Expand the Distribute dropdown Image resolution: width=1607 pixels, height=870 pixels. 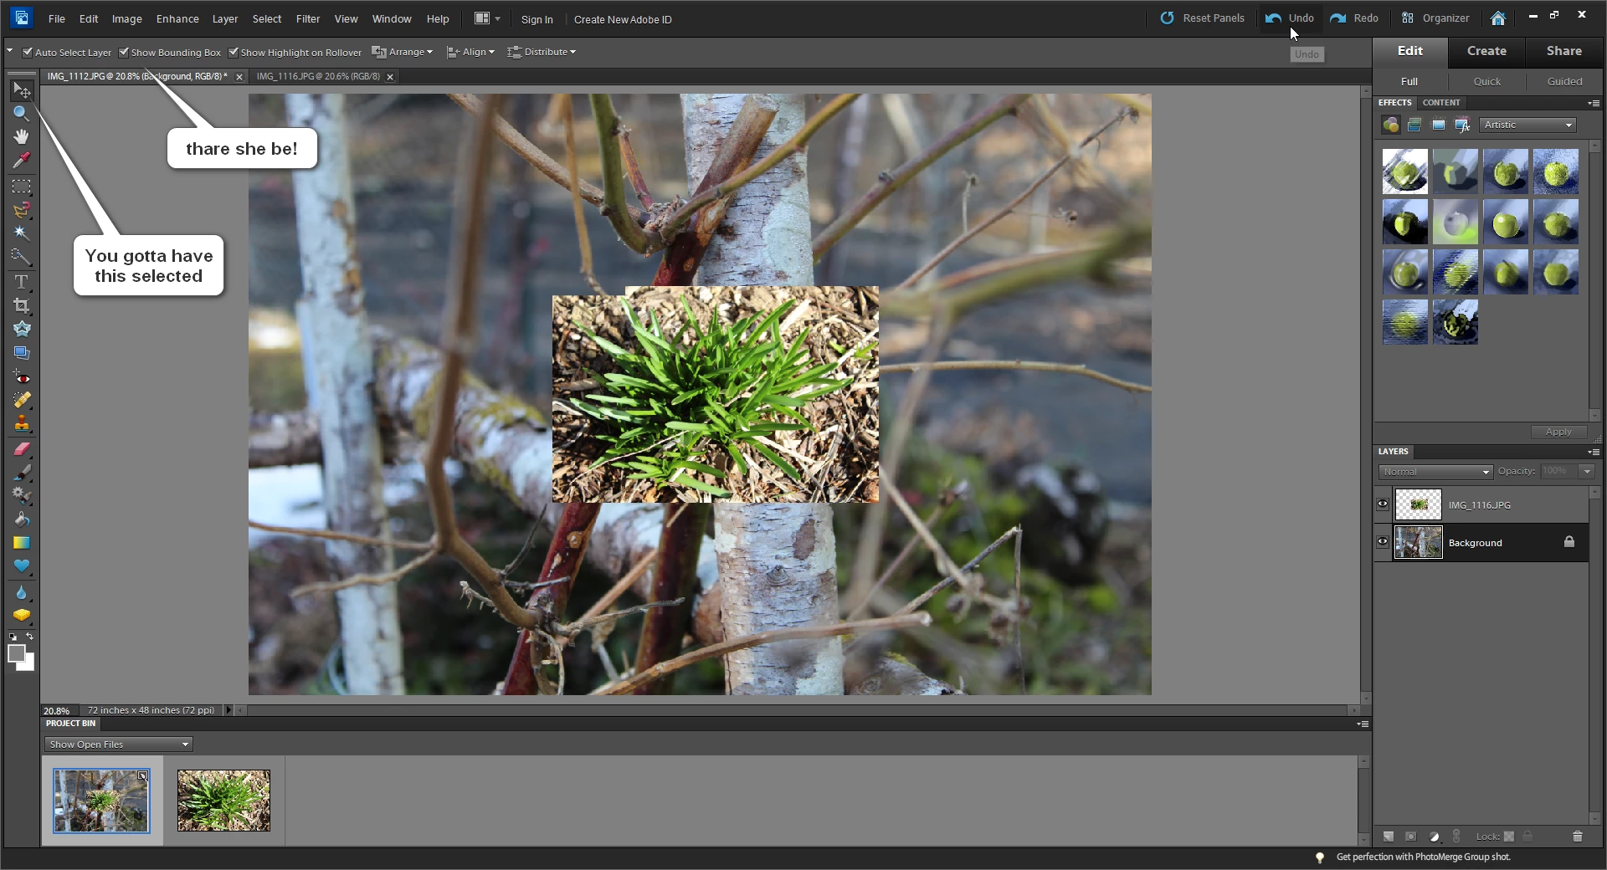click(542, 52)
